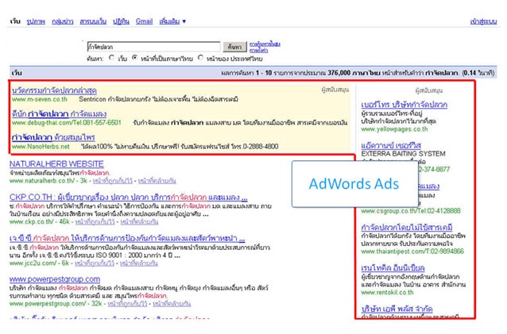Click the www.csgroup.co.th sidebar URL

pyautogui.click(x=411, y=211)
